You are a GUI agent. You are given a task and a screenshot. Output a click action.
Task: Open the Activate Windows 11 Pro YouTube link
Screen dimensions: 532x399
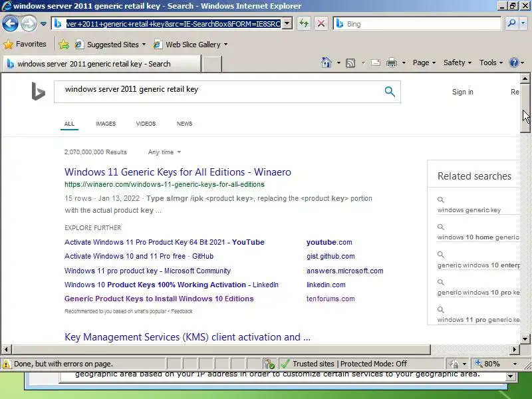coord(164,242)
